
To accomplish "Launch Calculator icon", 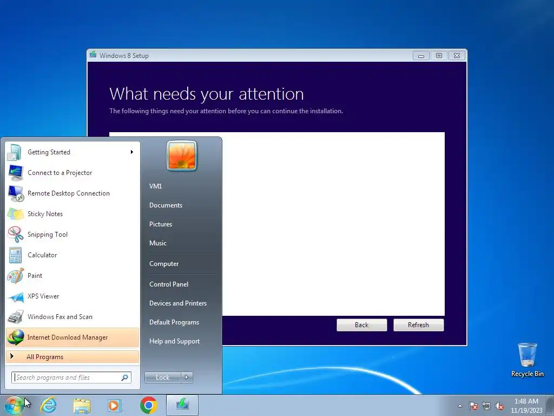I will point(15,255).
